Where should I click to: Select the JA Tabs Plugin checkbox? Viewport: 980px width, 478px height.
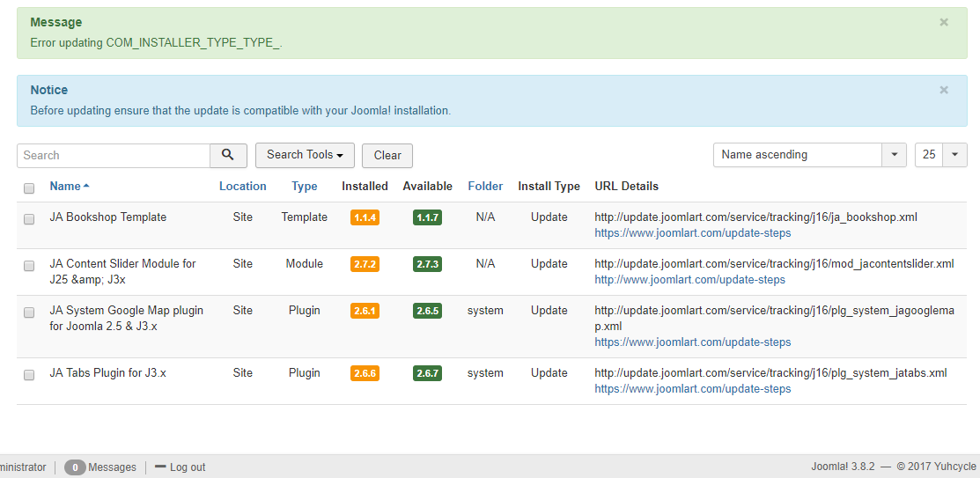coord(29,374)
